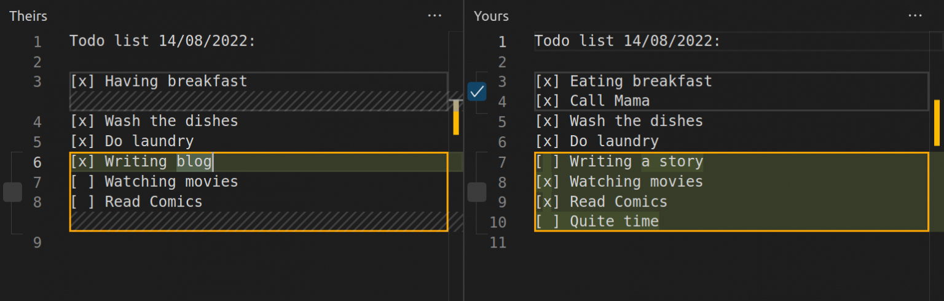Place cursor on Call Mama line
Screen dimensions: 944x301
[x=609, y=101]
